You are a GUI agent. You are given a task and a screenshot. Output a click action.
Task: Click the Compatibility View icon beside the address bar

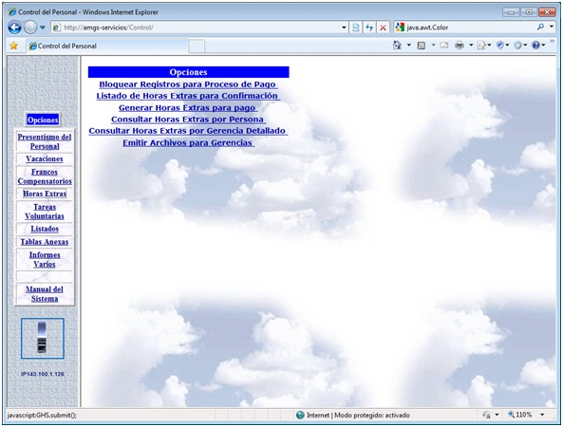pyautogui.click(x=355, y=28)
